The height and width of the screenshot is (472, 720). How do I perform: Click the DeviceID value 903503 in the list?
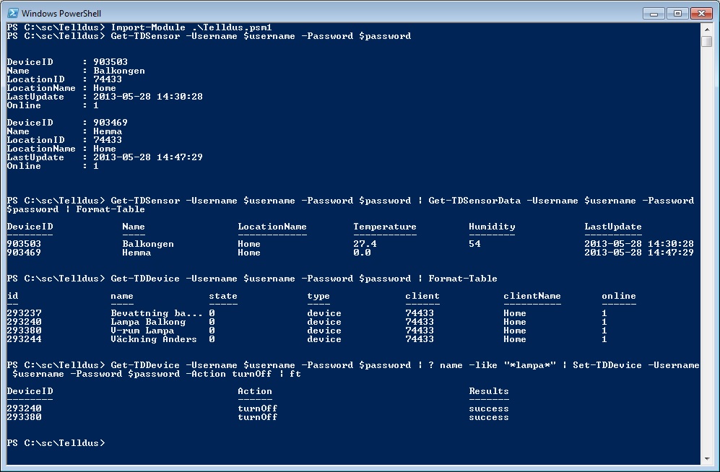coord(110,62)
